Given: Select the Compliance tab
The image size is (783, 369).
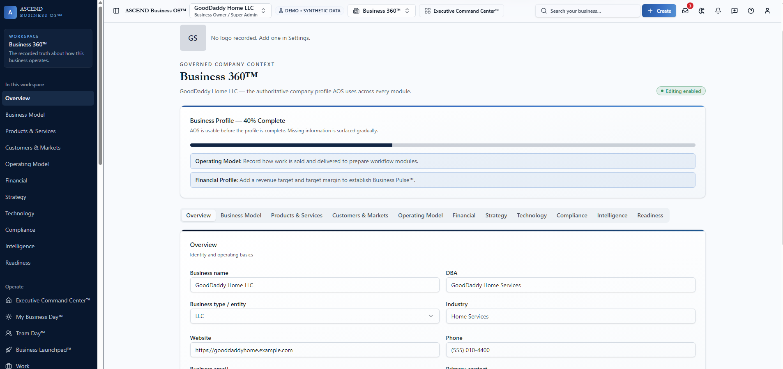Looking at the screenshot, I should 572,215.
